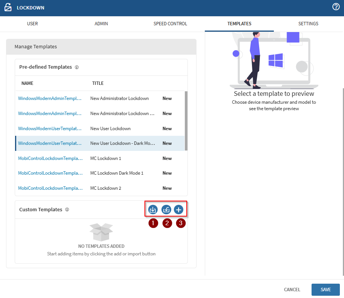Click the curved-arrow tray icon in Custom Templates

coord(166,209)
